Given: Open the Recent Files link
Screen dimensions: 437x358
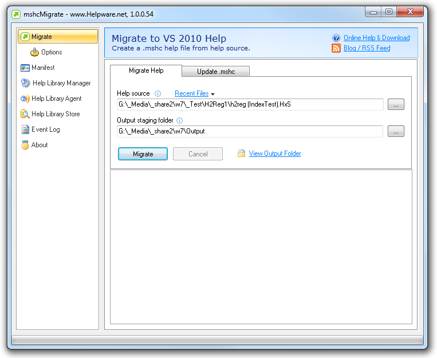Looking at the screenshot, I should tap(192, 93).
